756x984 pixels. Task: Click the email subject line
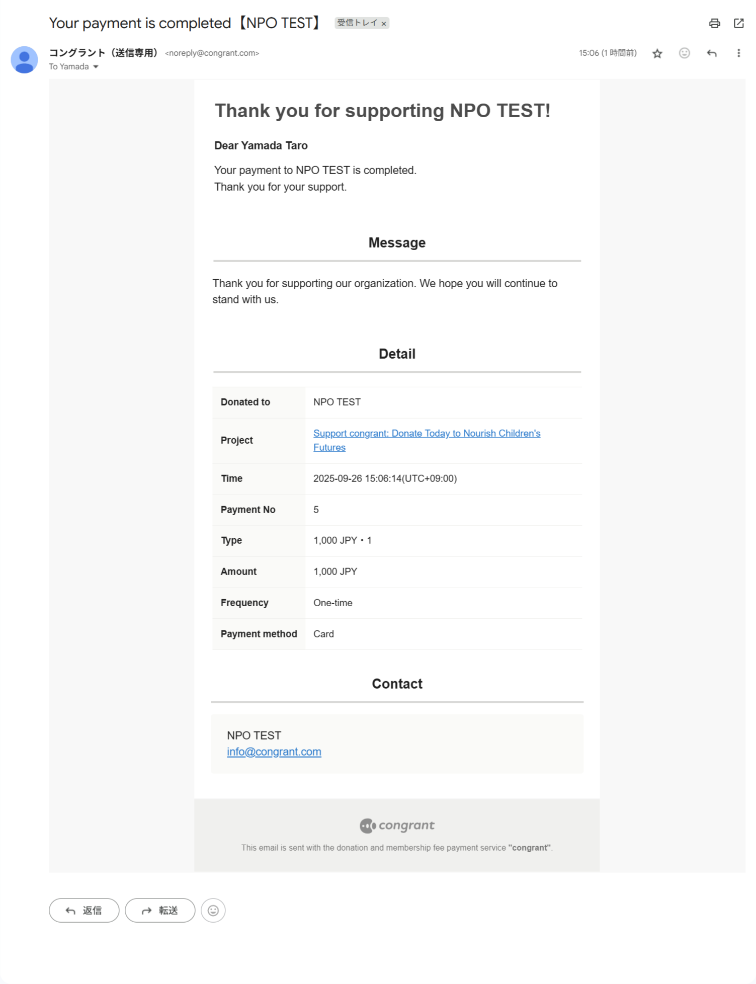185,23
